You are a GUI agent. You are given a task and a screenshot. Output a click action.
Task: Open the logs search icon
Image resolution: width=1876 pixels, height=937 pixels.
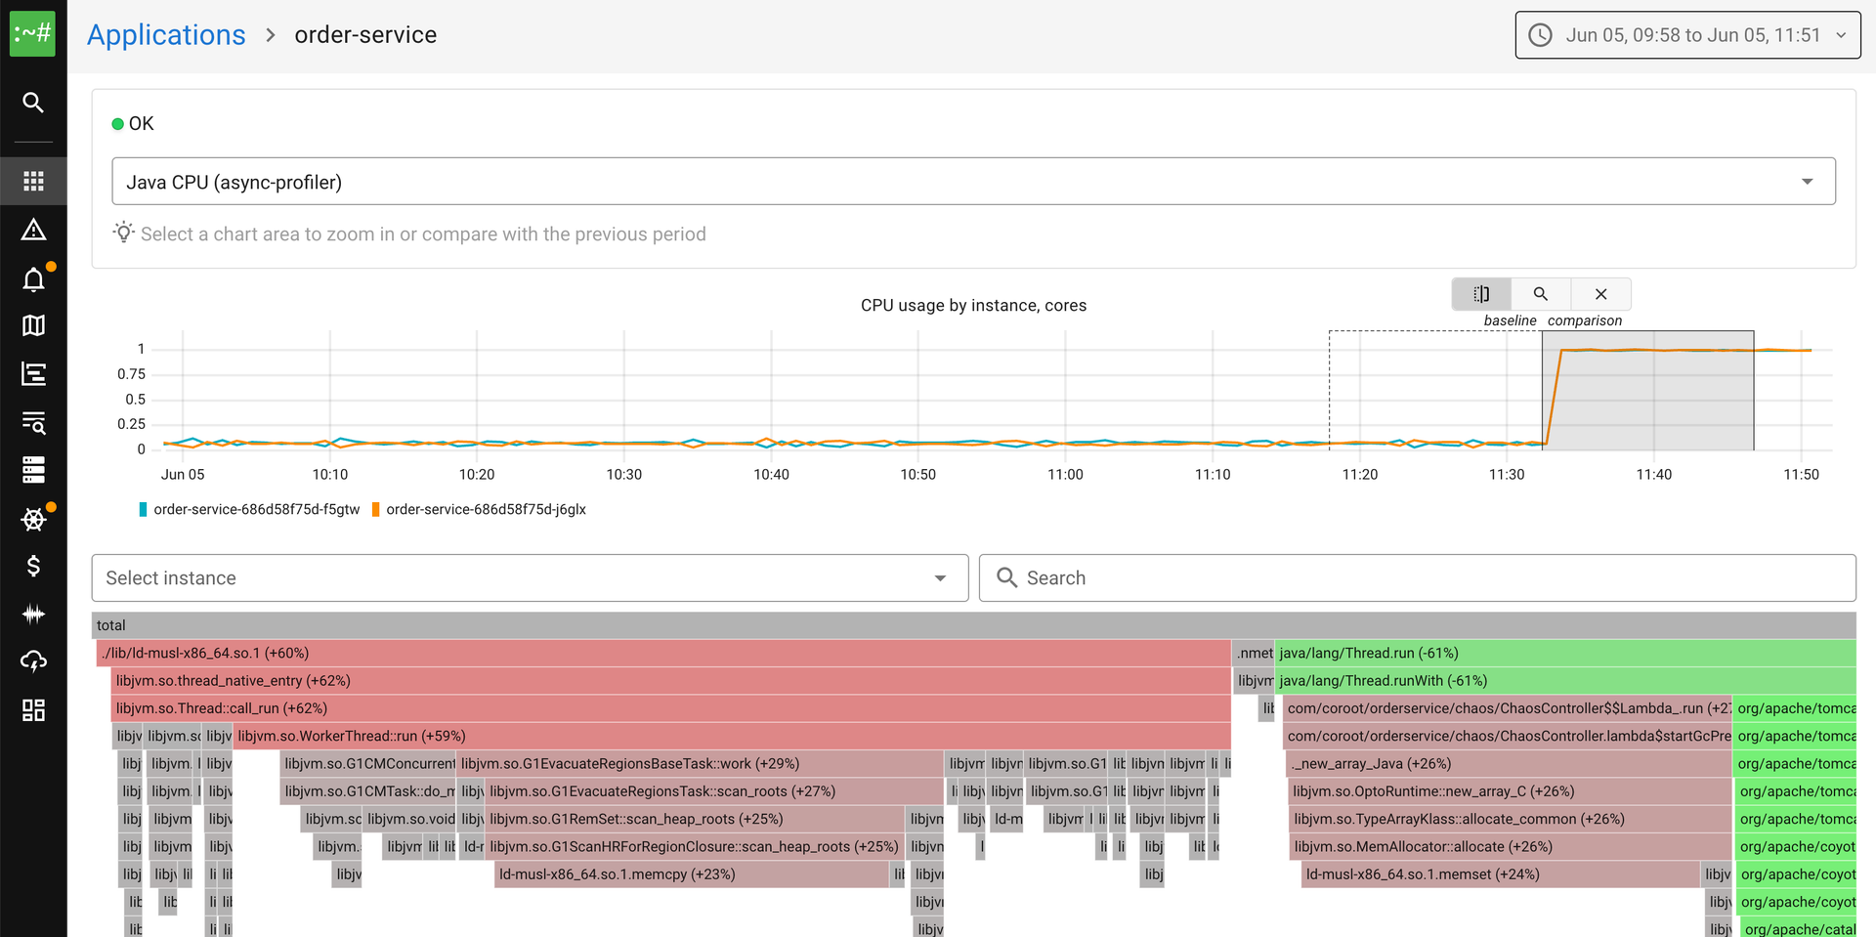33,422
